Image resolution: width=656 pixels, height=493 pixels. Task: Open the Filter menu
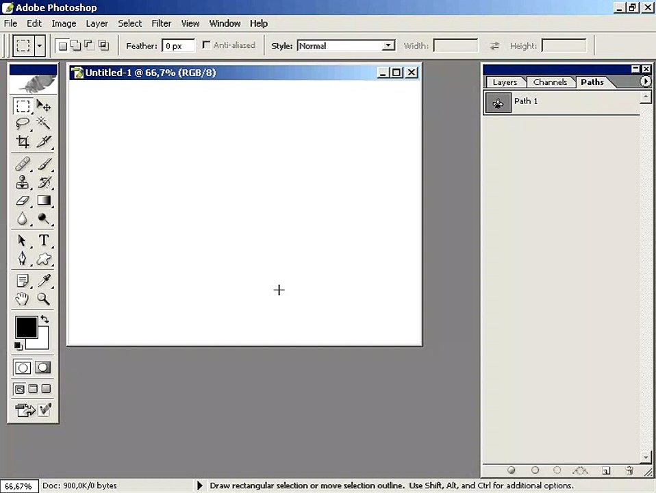(161, 23)
